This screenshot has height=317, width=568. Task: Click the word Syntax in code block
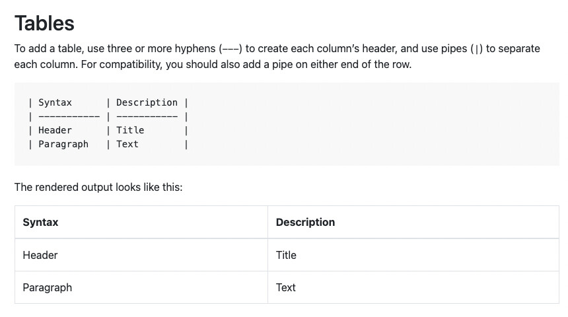pos(55,102)
